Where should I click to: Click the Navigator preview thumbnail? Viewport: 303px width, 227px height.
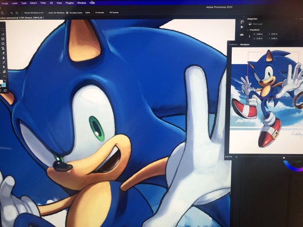click(266, 101)
